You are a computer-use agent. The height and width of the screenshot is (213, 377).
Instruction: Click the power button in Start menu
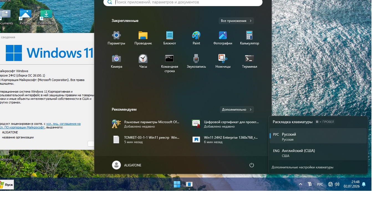coord(252,165)
